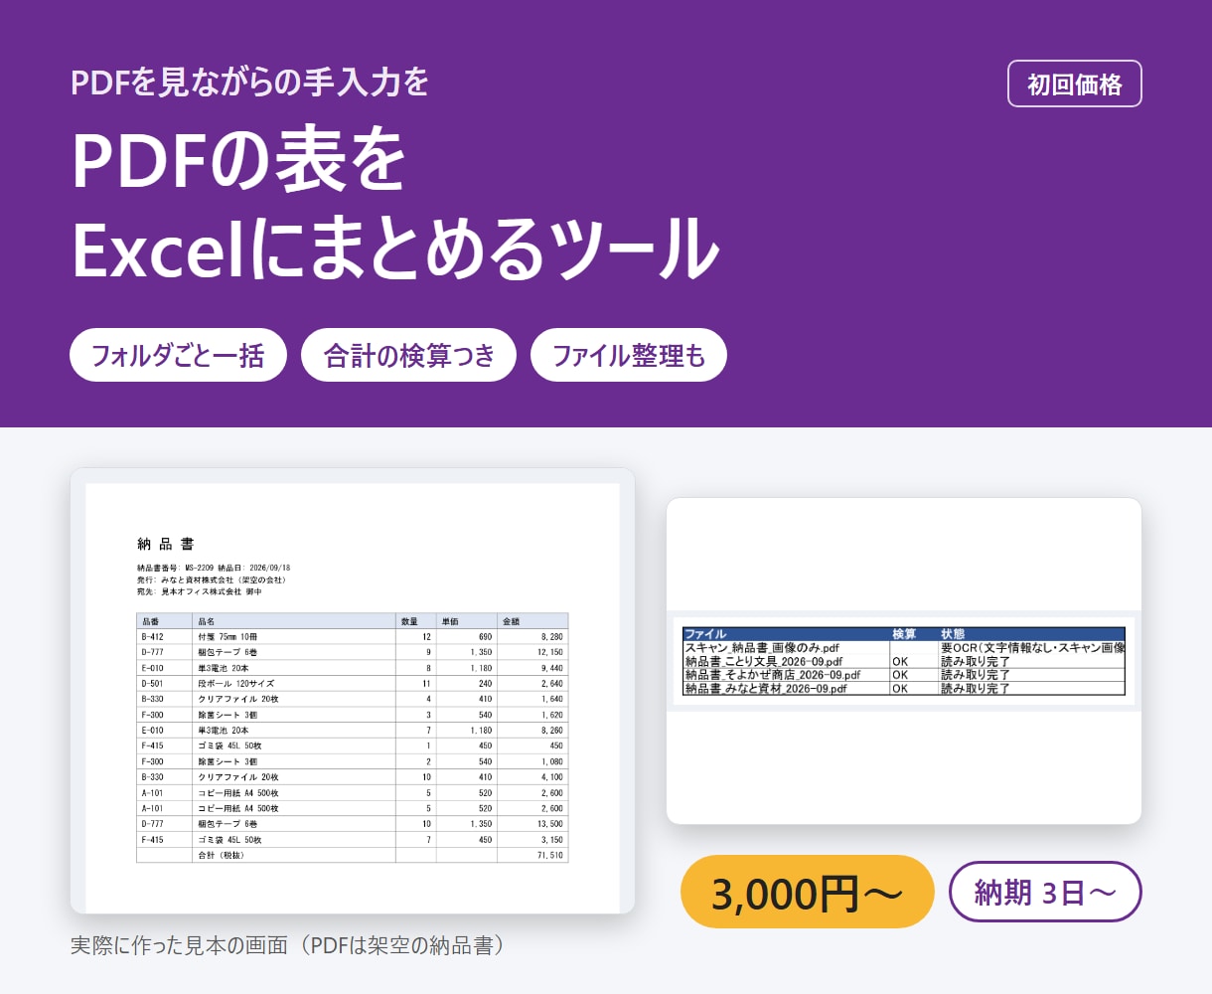This screenshot has height=994, width=1212.
Task: Click the 発行: みなと資材株式会社 line
Action: point(212,580)
